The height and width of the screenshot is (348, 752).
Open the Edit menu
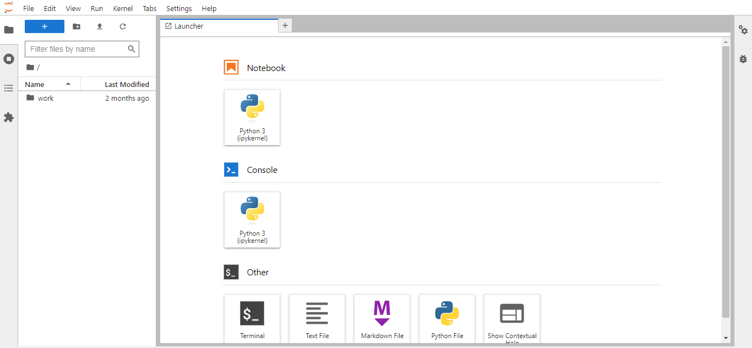click(x=50, y=8)
